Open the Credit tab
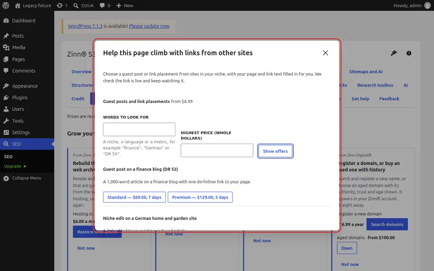The image size is (434, 271). click(78, 99)
